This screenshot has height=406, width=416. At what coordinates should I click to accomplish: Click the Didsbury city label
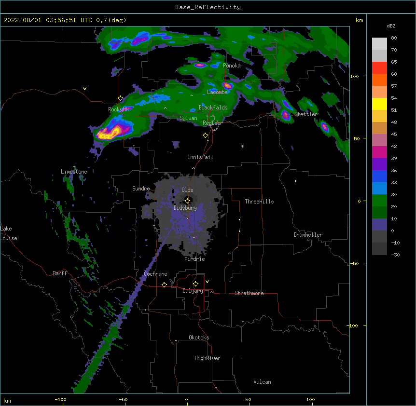tap(185, 208)
